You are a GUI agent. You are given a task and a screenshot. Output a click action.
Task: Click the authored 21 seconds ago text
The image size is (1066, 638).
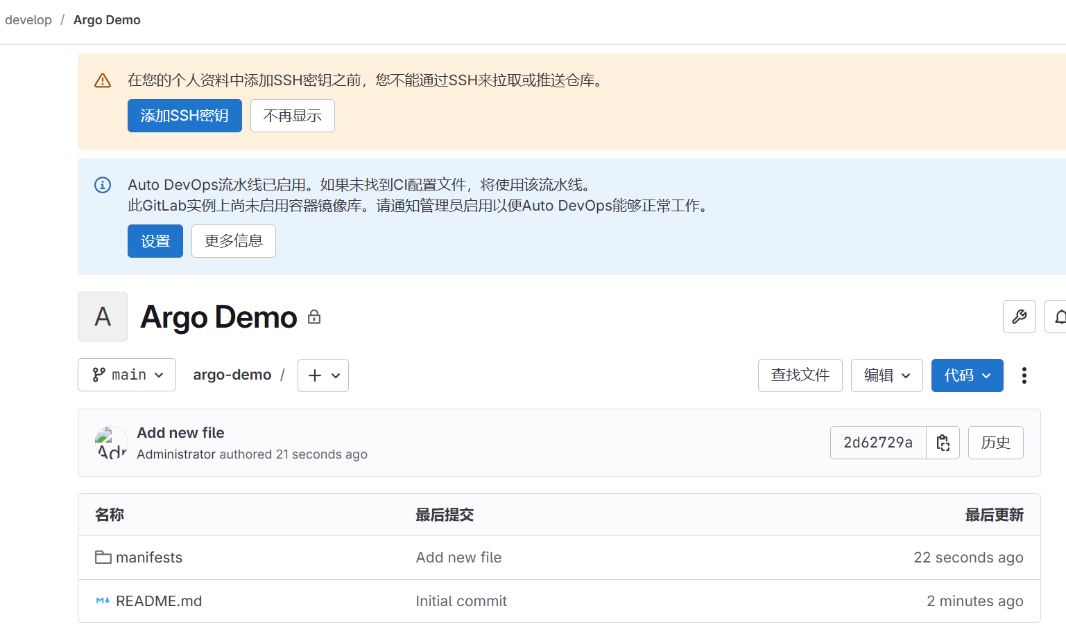click(293, 454)
